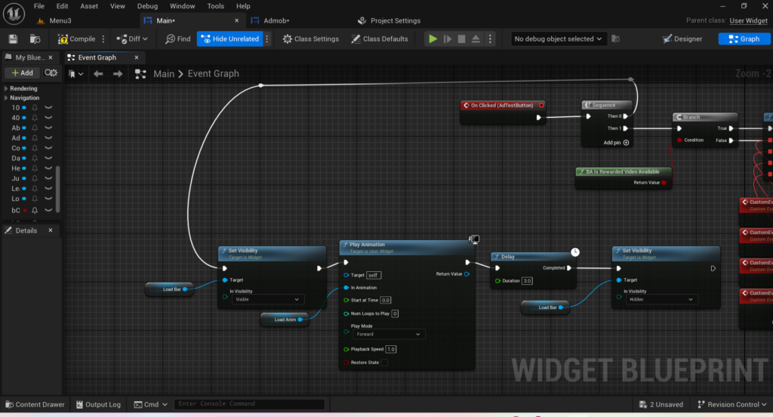Open Hide Unrelated options menu
Image resolution: width=773 pixels, height=417 pixels.
coord(267,39)
